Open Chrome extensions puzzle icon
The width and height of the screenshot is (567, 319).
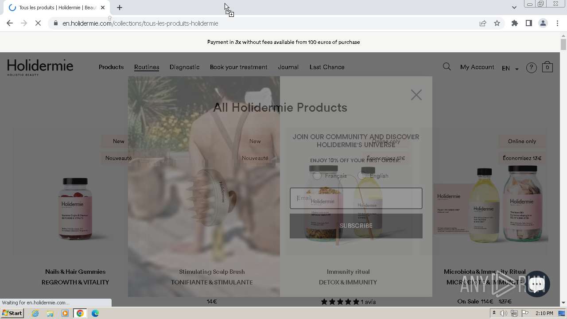pyautogui.click(x=515, y=23)
